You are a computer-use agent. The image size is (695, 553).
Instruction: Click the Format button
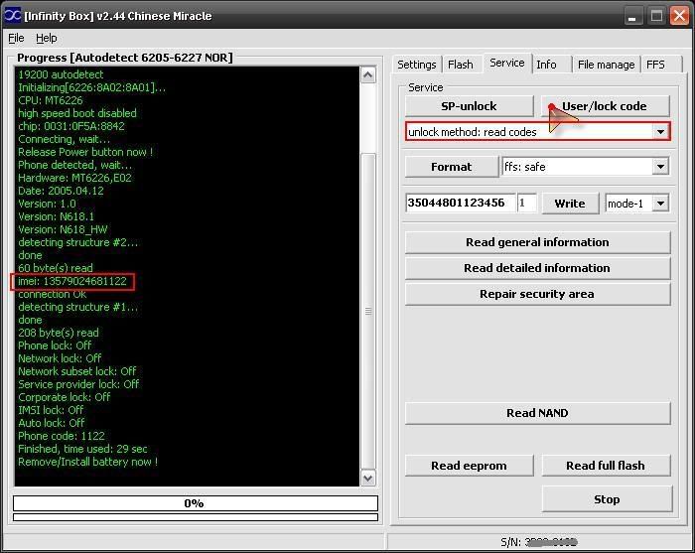click(451, 167)
